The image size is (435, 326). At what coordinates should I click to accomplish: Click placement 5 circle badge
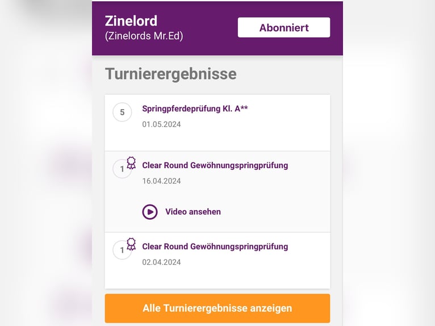tap(122, 112)
